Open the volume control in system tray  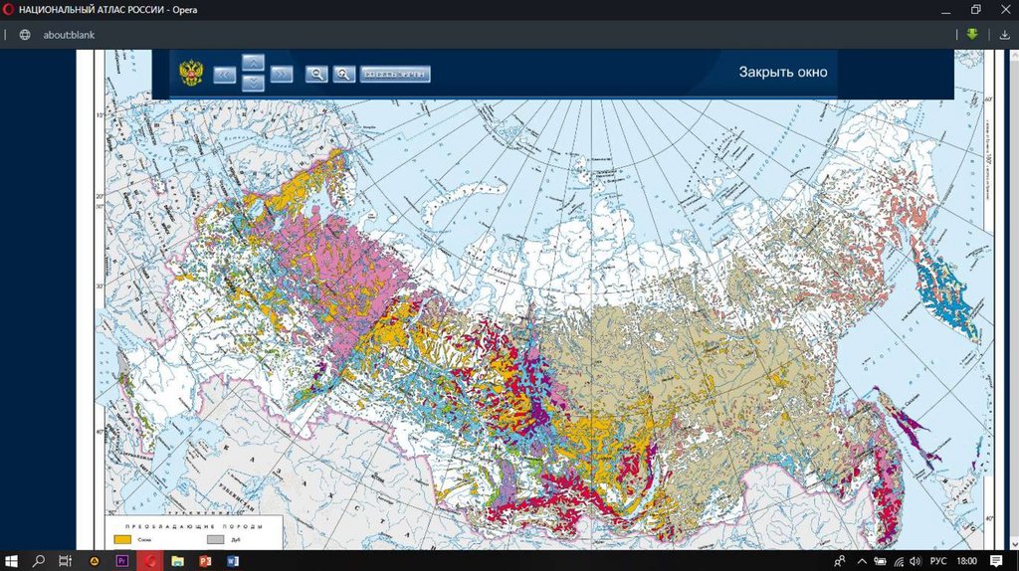(x=915, y=561)
